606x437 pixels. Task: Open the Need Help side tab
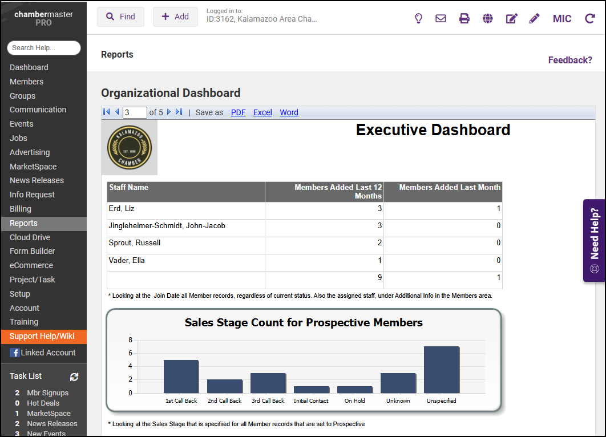(x=594, y=240)
